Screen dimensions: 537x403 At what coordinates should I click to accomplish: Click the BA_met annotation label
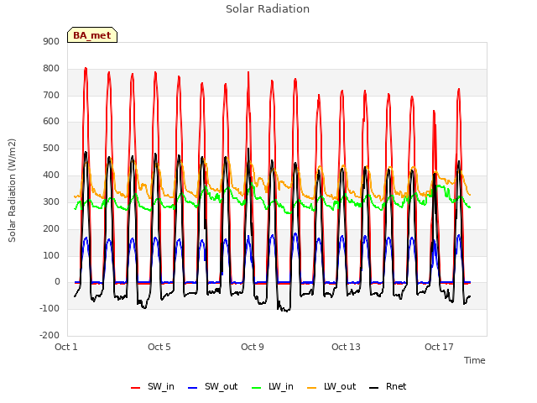pos(92,35)
